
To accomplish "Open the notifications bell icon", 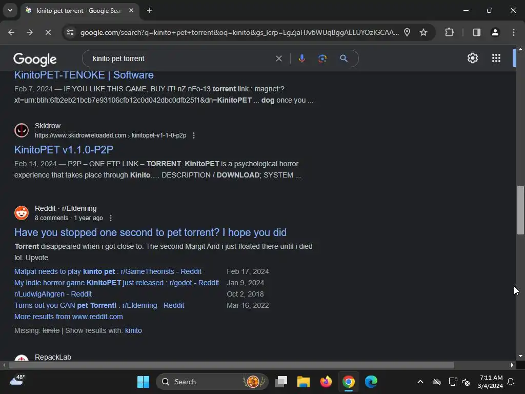I will pos(511,382).
